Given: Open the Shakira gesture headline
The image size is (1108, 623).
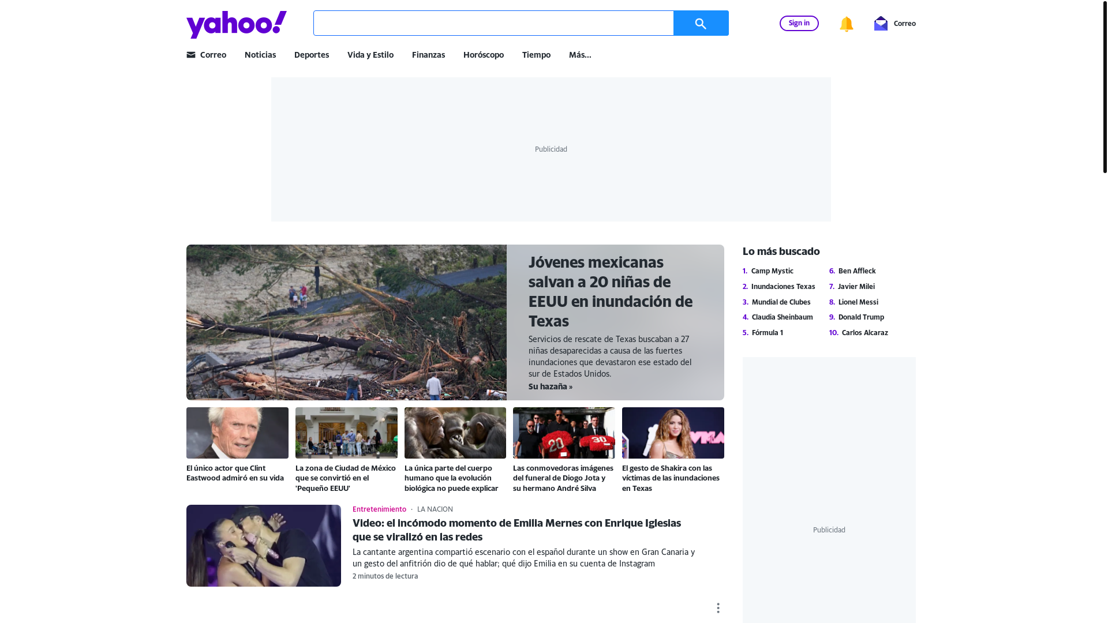Looking at the screenshot, I should pos(671,478).
